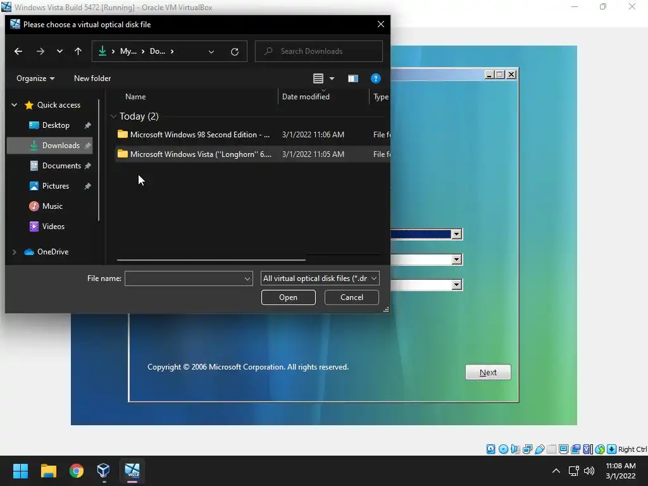648x486 pixels.
Task: Select Videos in sidebar
Action: 53,227
